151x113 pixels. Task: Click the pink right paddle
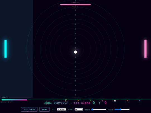point(145,49)
